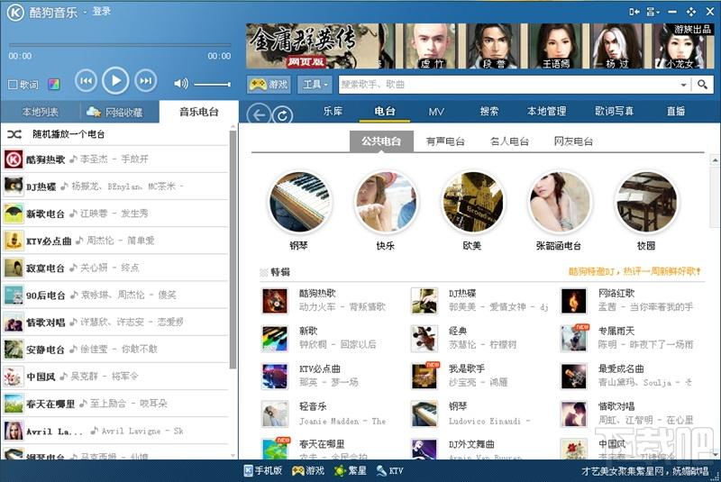Open the 歌词写真 tab
721x482 pixels.
pyautogui.click(x=615, y=111)
